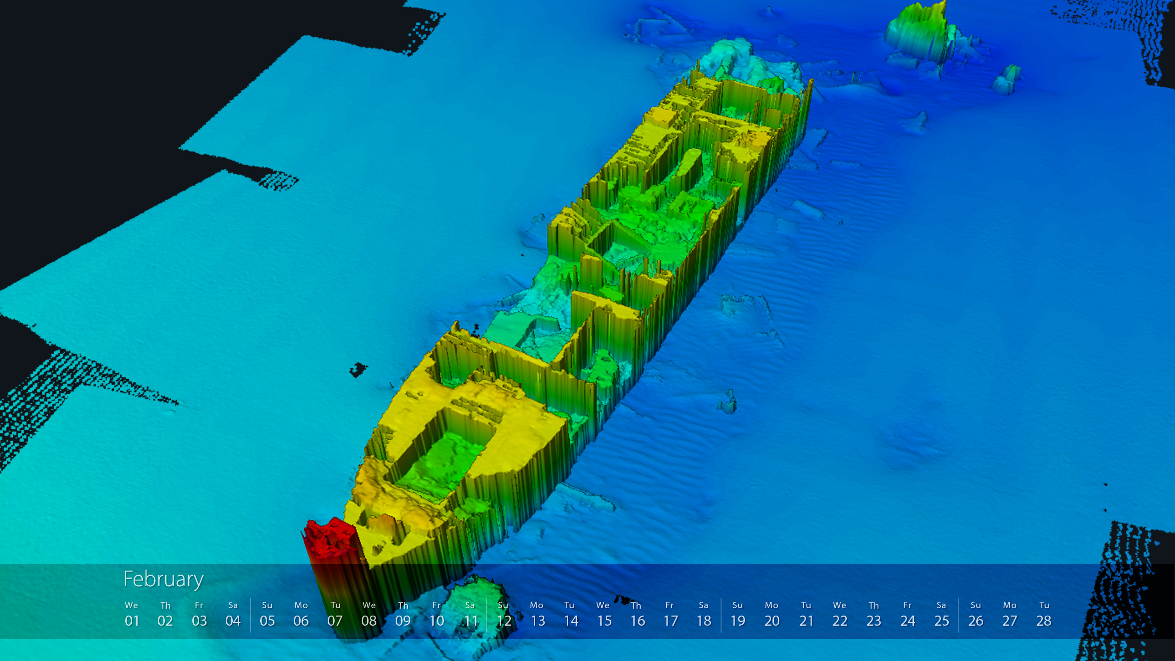Select Friday 10 in the calendar

pyautogui.click(x=436, y=614)
